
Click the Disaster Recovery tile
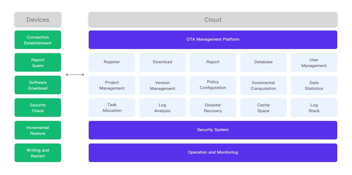click(213, 108)
